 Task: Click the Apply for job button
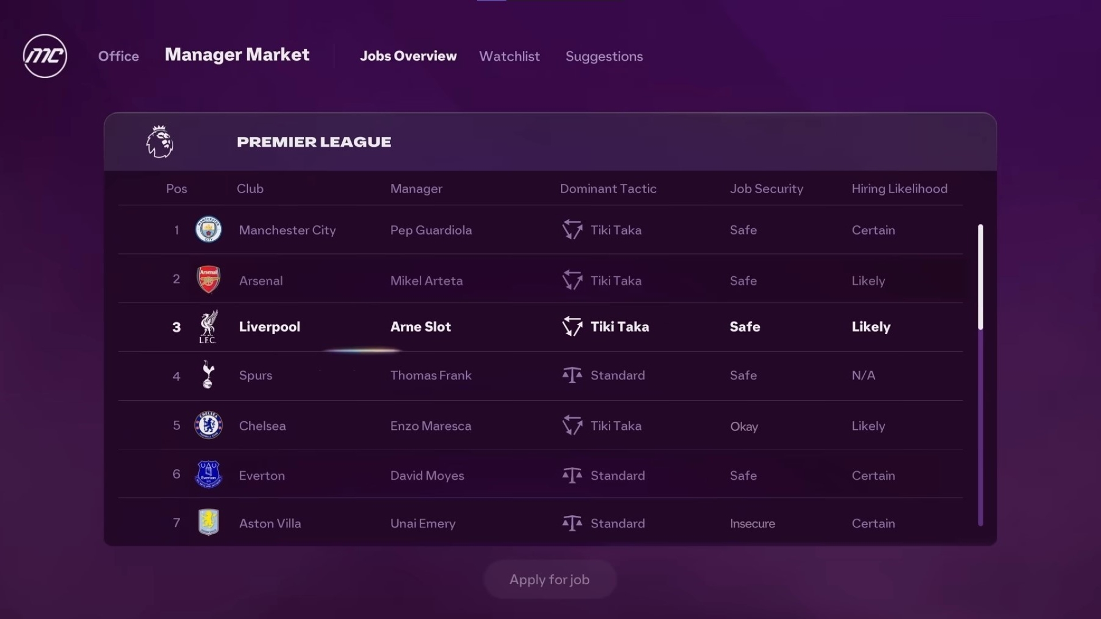click(x=550, y=579)
